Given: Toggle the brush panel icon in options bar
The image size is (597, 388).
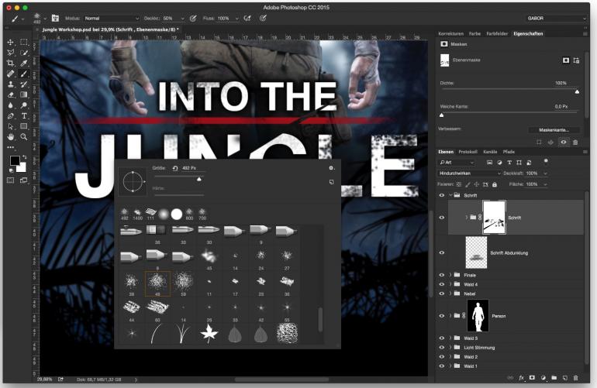Looking at the screenshot, I should coord(55,18).
